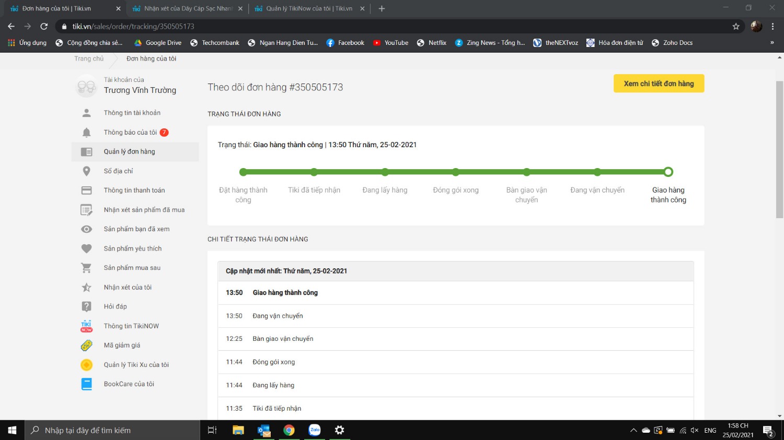Image resolution: width=784 pixels, height=440 pixels.
Task: Click the browser address bar URL
Action: point(133,27)
